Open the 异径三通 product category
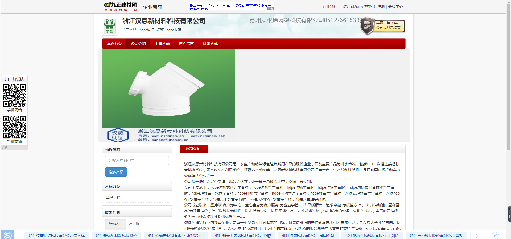 113,198
